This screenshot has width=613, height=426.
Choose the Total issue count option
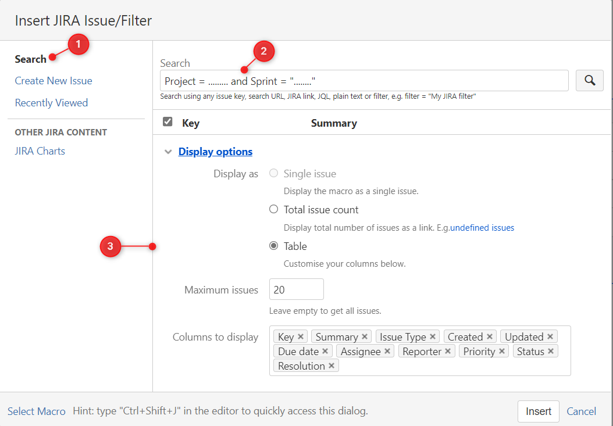[274, 209]
